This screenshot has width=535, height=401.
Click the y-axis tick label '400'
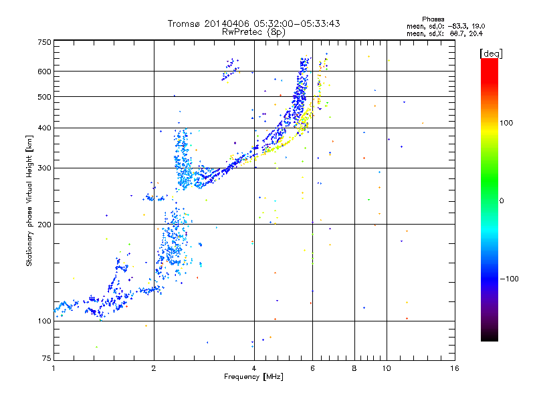pos(44,128)
